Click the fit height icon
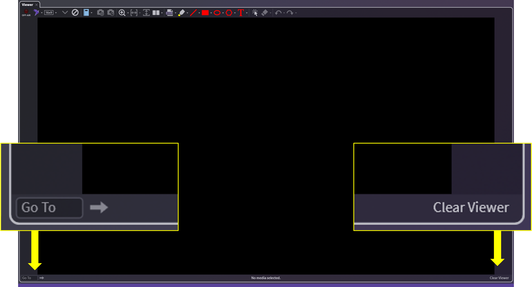The height and width of the screenshot is (287, 532). pyautogui.click(x=146, y=12)
